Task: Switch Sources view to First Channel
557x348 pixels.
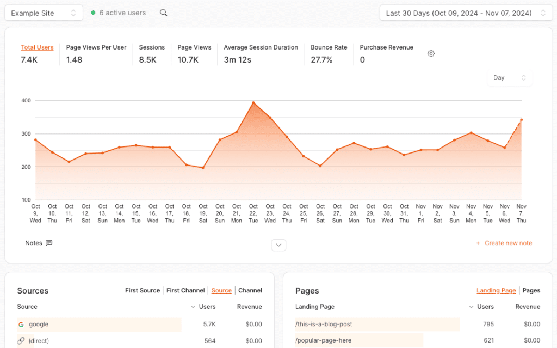Action: [185, 290]
